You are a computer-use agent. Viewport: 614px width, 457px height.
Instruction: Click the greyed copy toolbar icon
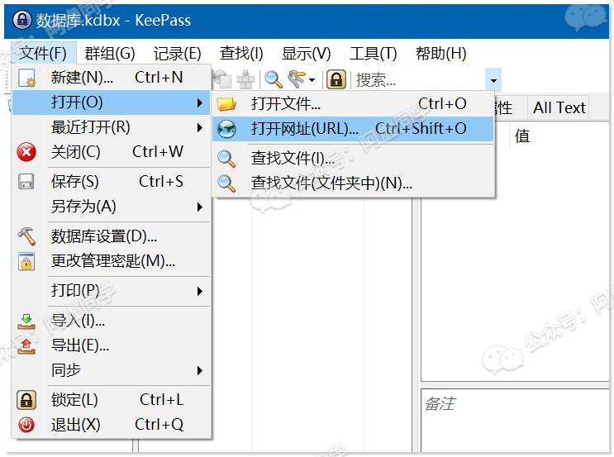click(222, 79)
